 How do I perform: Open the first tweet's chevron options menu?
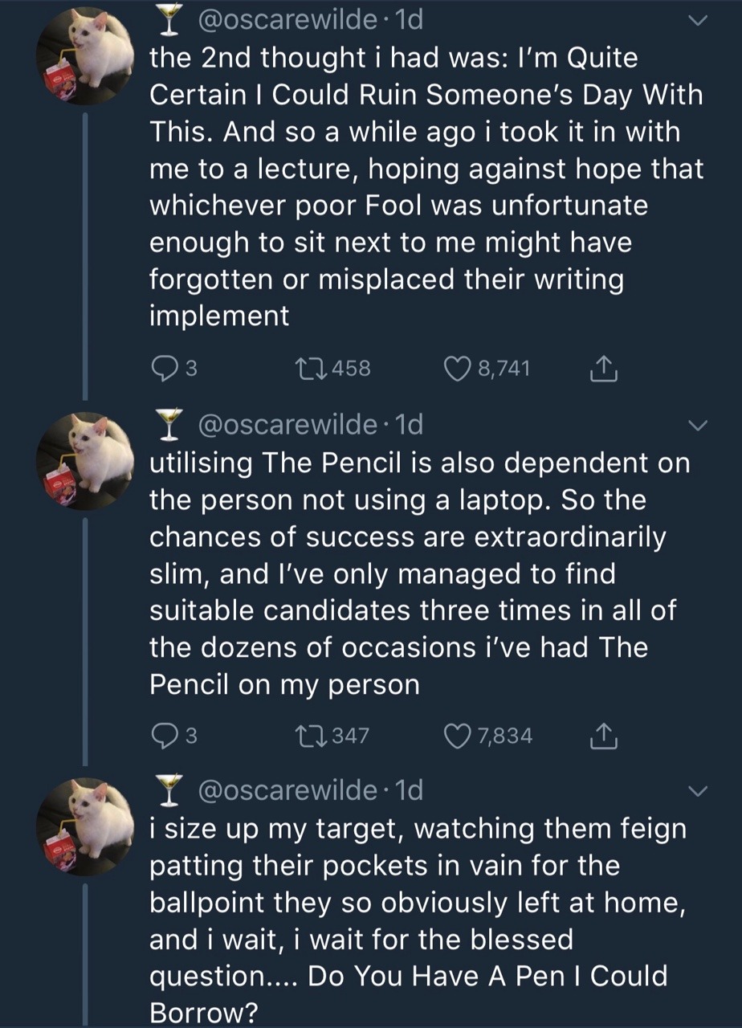point(697,22)
